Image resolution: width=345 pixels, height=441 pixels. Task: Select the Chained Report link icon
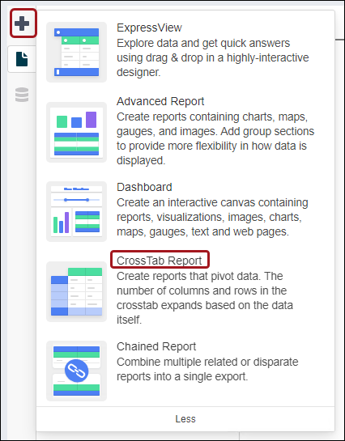pyautogui.click(x=77, y=371)
